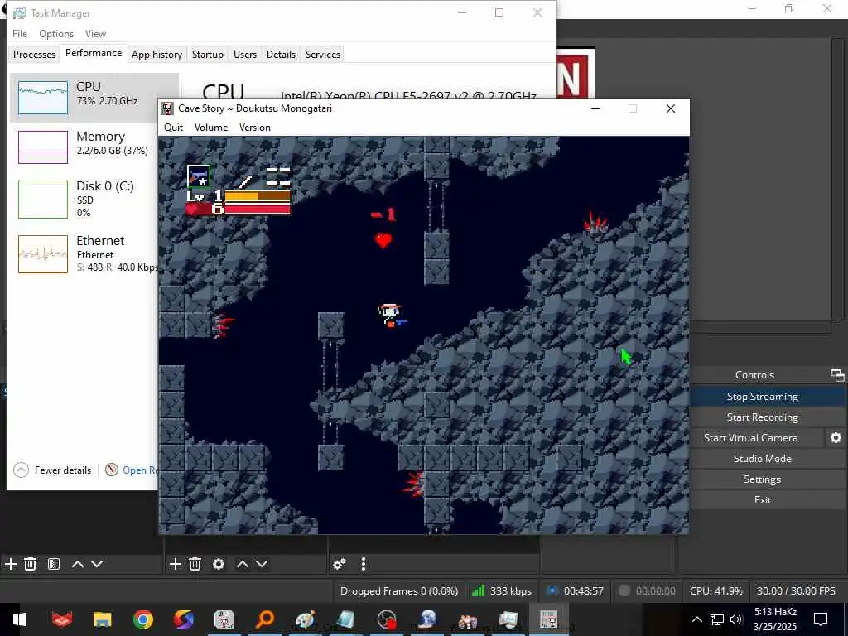Screen dimensions: 848x636
Task: Open scene filters icon in OBS
Action: point(54,564)
